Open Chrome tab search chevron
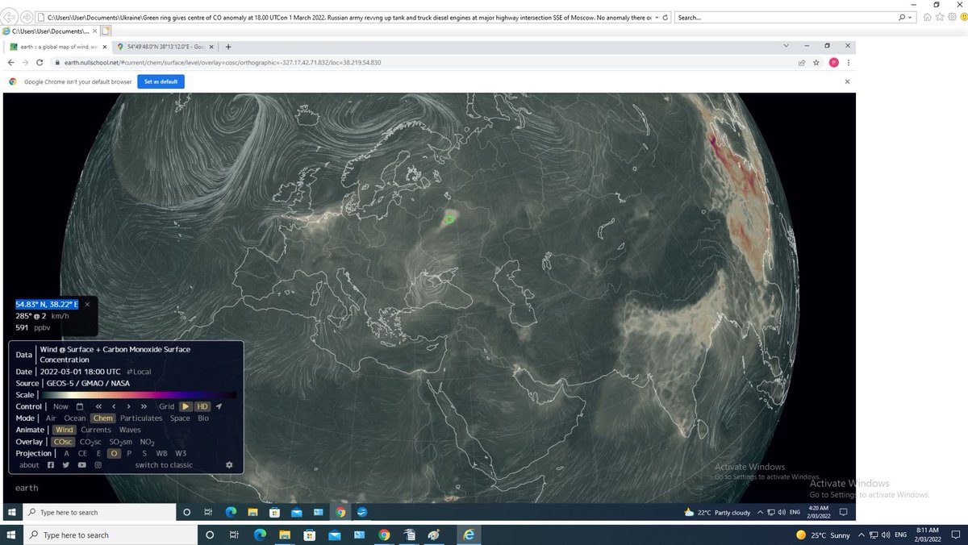This screenshot has width=968, height=545. (786, 46)
